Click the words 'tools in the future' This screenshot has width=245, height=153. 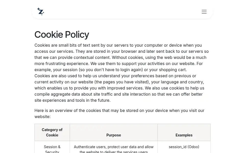coord(93,100)
